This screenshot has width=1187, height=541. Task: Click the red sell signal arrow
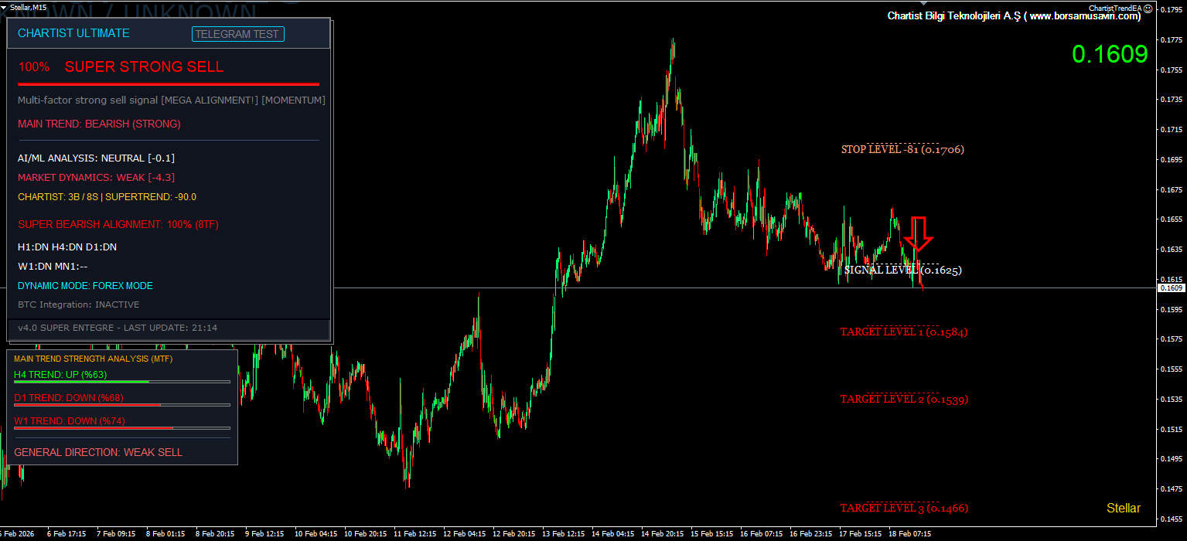click(919, 233)
